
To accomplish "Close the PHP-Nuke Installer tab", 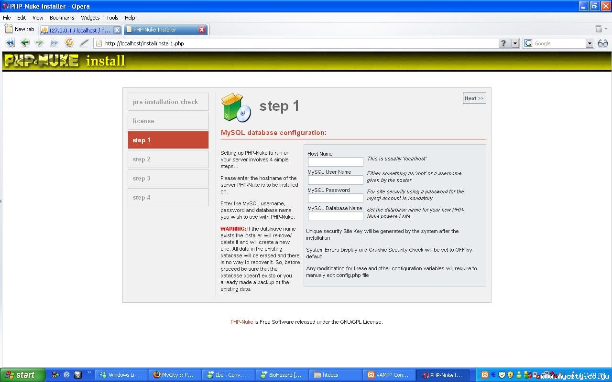I will click(202, 30).
